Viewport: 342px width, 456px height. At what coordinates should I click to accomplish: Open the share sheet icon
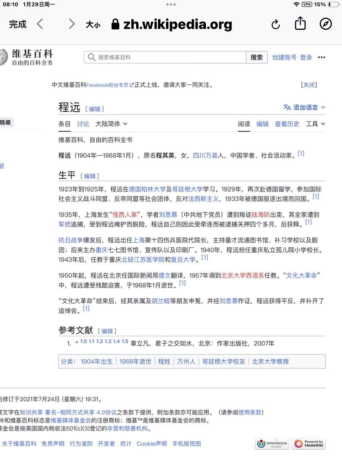click(x=301, y=24)
